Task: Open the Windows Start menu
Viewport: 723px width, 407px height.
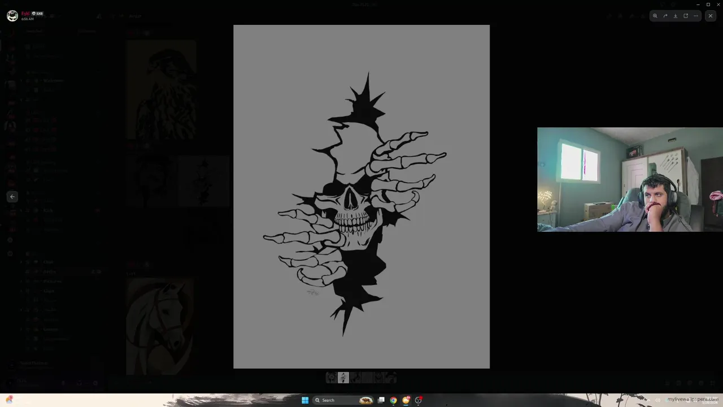Action: tap(305, 400)
